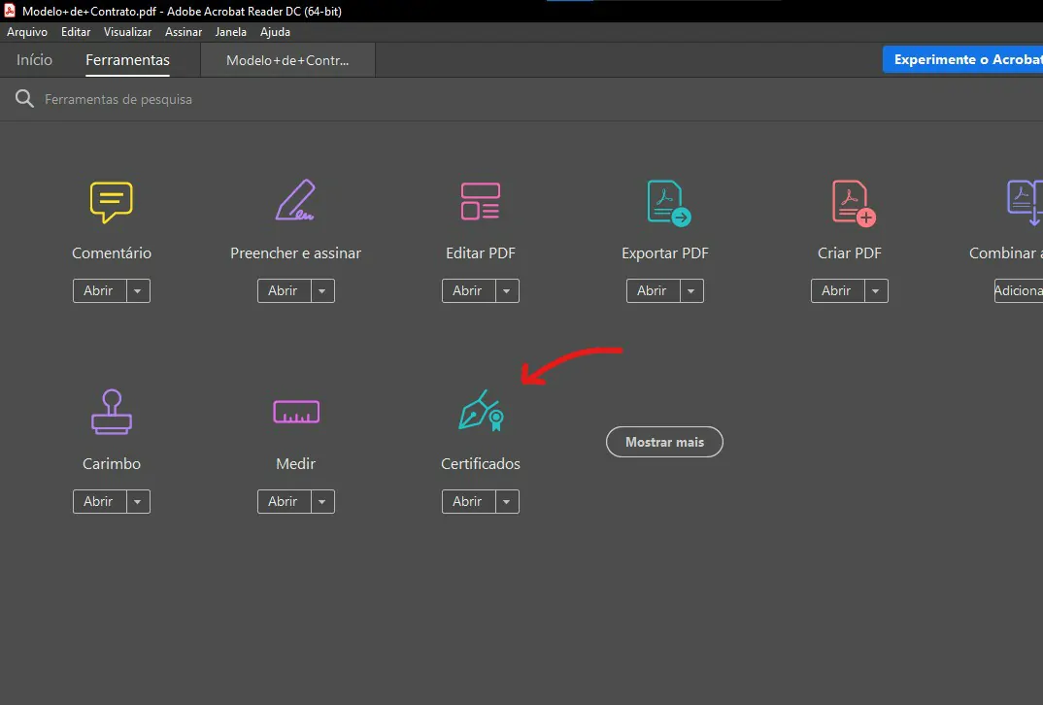1043x705 pixels.
Task: Expand dropdown arrow for Criar PDF
Action: pos(876,290)
